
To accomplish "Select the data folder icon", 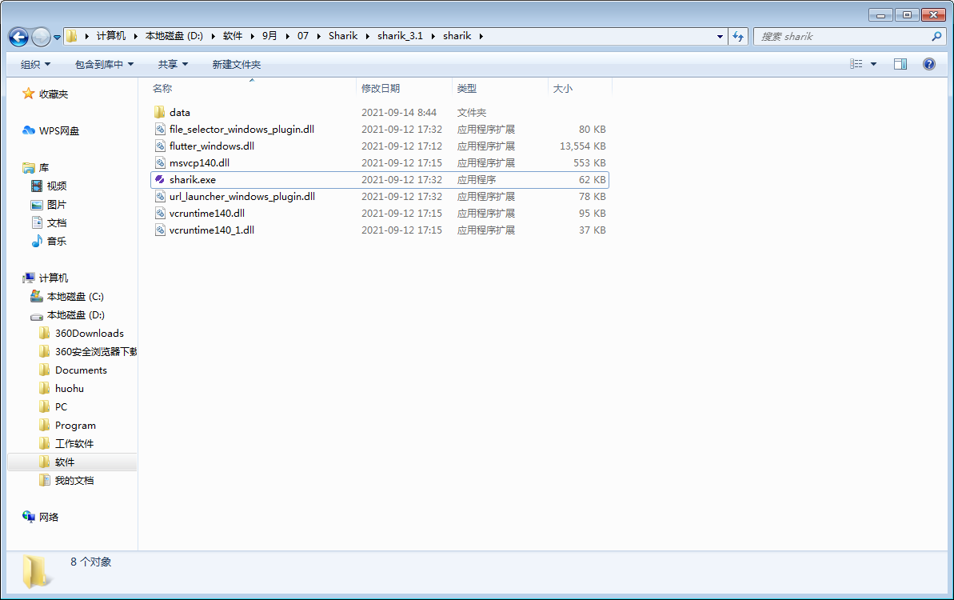I will 159,112.
